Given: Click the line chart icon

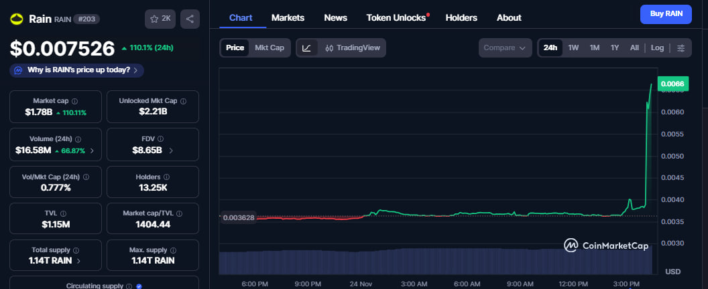Looking at the screenshot, I should 306,47.
